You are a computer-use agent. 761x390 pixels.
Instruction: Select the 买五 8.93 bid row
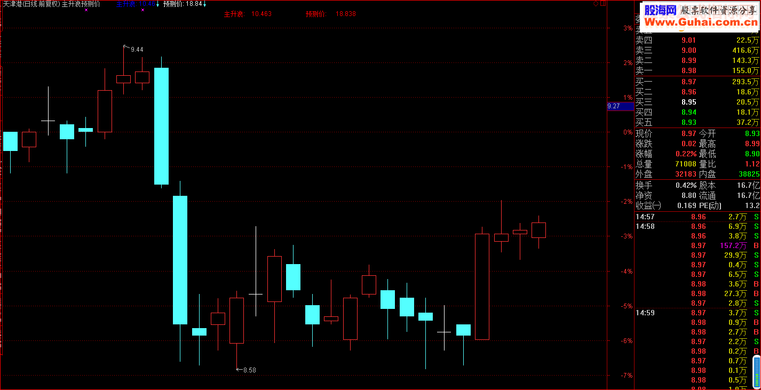point(697,122)
